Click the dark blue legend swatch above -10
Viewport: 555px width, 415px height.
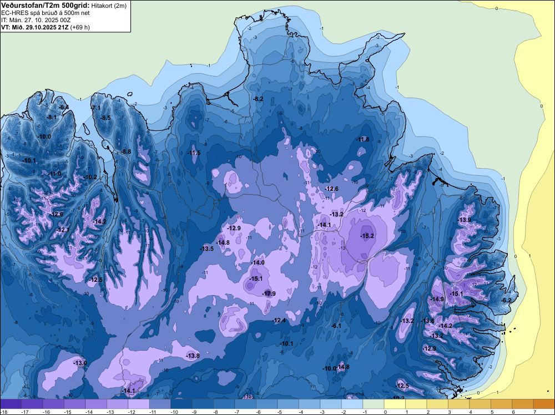click(181, 404)
